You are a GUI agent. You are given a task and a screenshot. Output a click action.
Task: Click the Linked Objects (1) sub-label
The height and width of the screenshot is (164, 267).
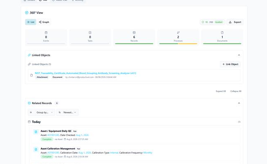(42, 64)
